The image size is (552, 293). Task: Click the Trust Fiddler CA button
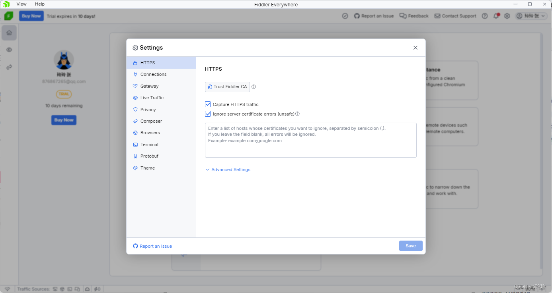227,87
